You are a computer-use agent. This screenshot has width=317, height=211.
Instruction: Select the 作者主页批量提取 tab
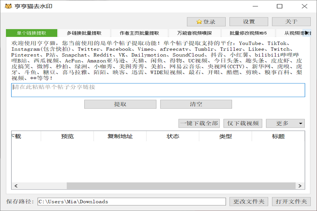click(x=139, y=33)
